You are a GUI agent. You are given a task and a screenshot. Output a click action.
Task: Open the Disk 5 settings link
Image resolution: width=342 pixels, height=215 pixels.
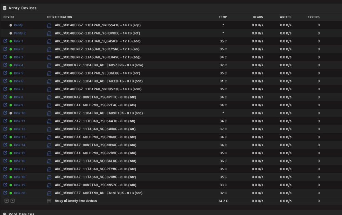click(18, 73)
